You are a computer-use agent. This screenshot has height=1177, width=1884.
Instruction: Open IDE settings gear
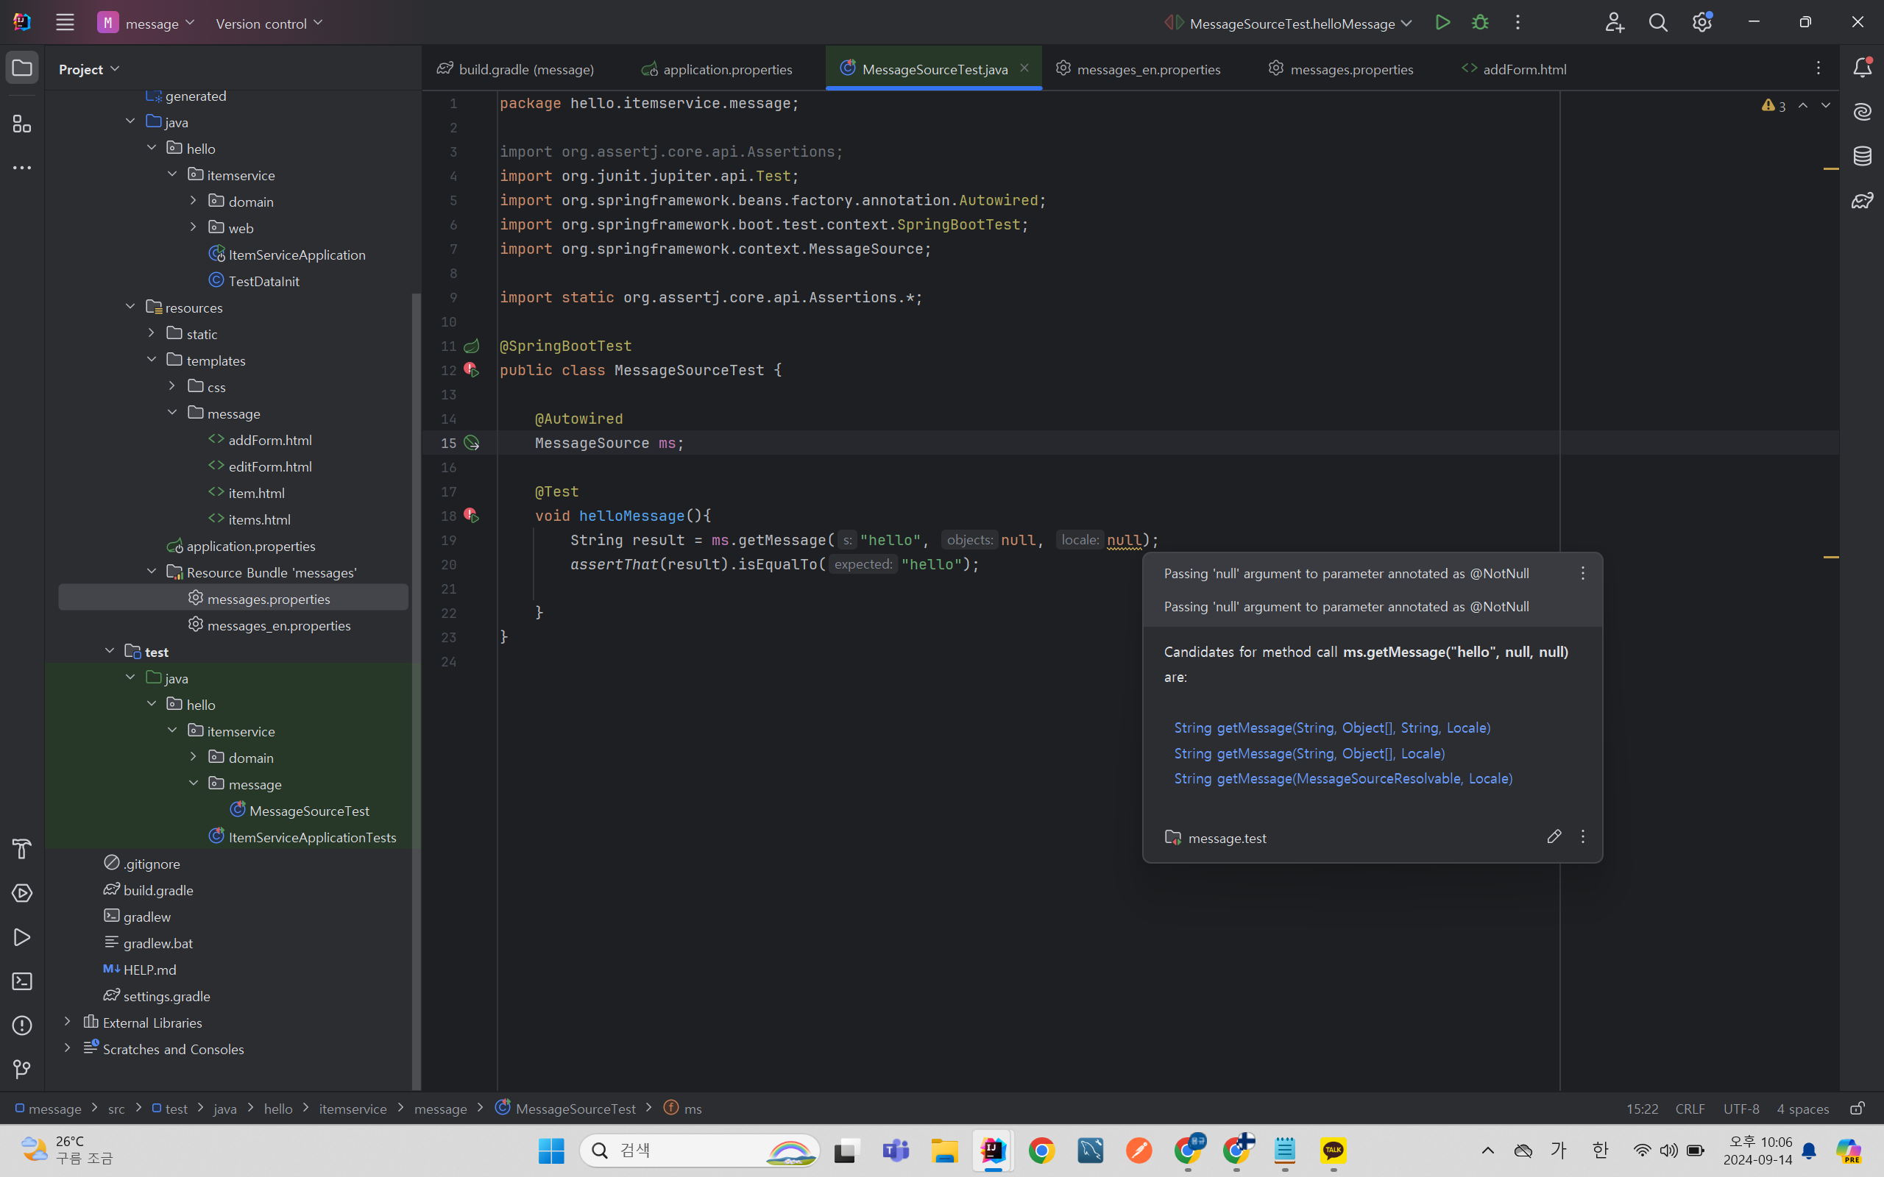[1701, 23]
